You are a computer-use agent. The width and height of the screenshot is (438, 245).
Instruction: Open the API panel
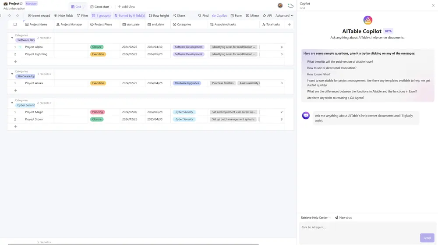[267, 16]
